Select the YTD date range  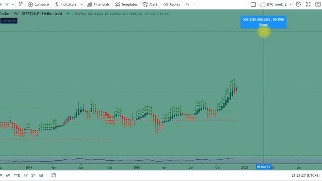[x=17, y=175]
